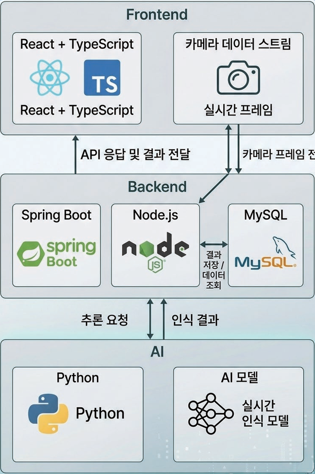Select the AI section title
The image size is (315, 474).
point(157,351)
